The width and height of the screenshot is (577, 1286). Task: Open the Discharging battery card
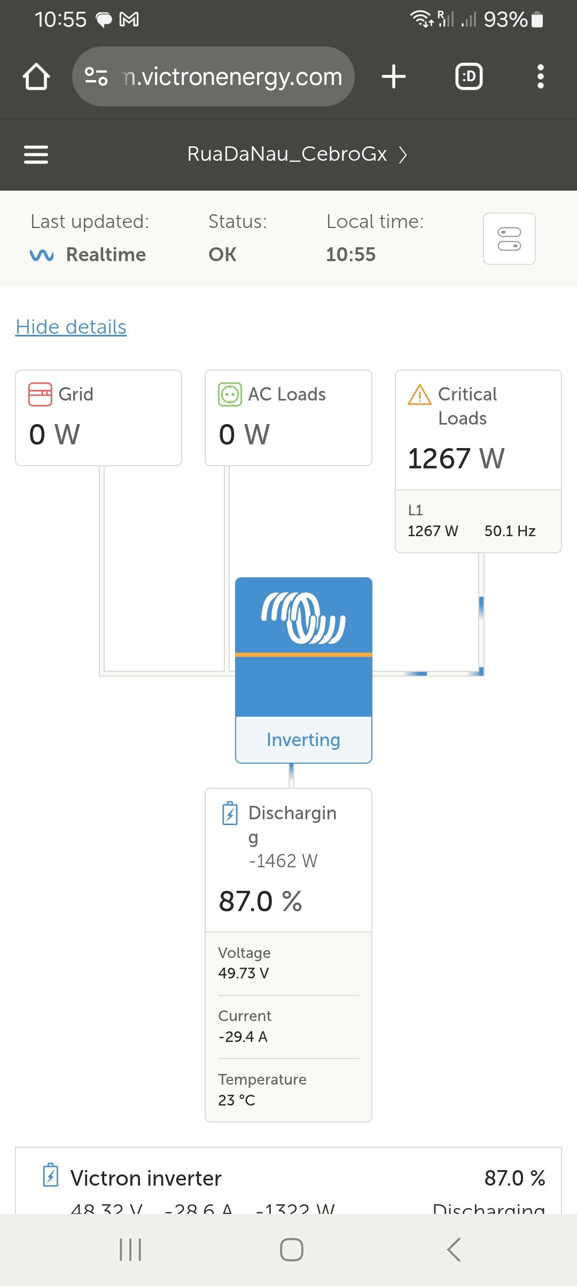point(288,955)
